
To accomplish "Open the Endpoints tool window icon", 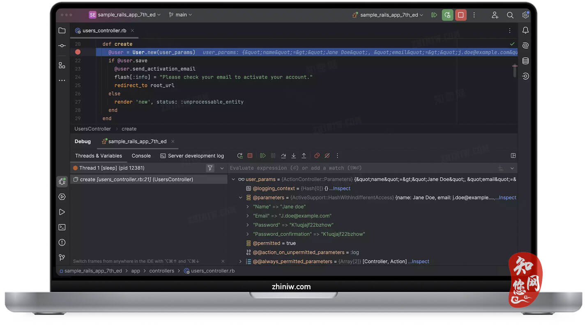I will (x=525, y=76).
